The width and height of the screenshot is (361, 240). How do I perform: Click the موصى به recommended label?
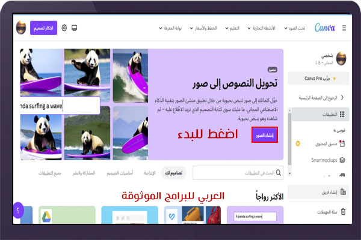coord(339,130)
